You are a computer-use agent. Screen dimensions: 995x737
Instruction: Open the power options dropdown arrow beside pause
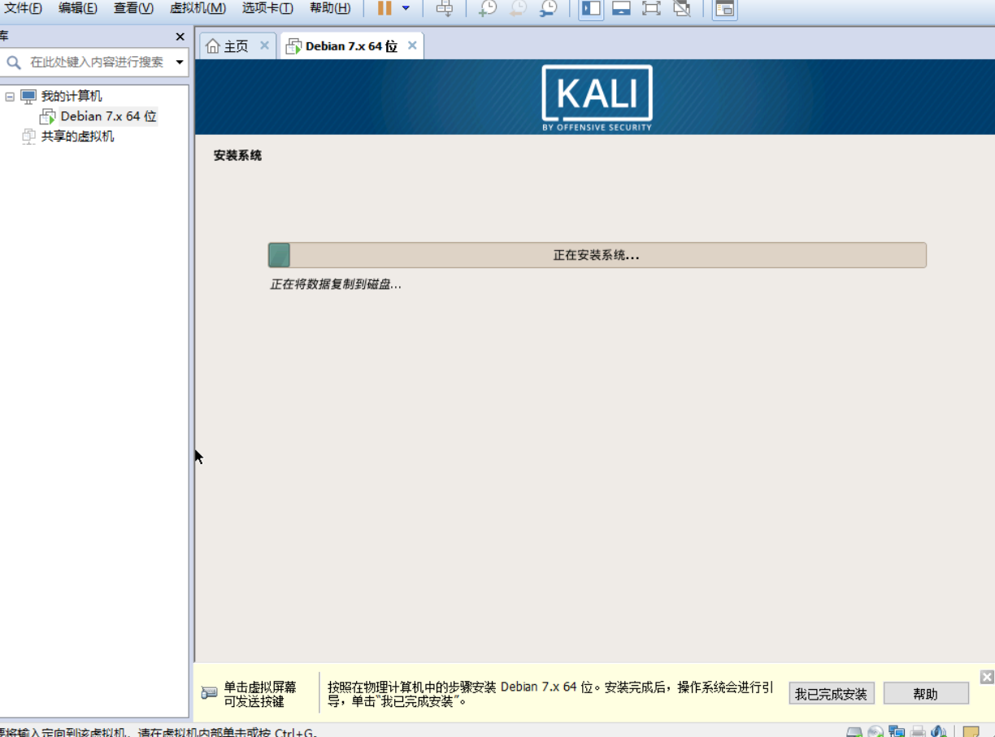click(406, 9)
